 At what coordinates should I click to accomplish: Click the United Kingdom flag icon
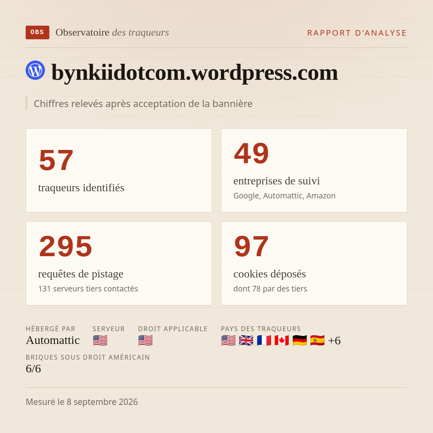point(246,340)
